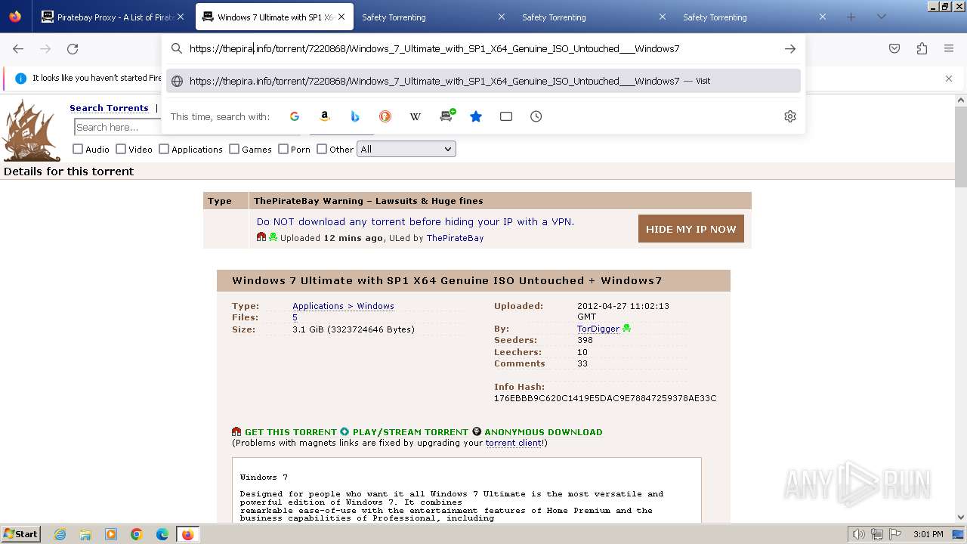Select the Windows 7 Ultimate tab
967x544 pixels.
click(274, 17)
